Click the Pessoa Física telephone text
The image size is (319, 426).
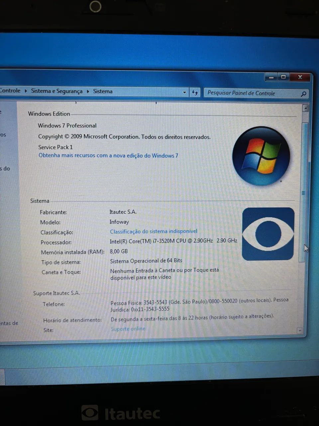pyautogui.click(x=199, y=305)
